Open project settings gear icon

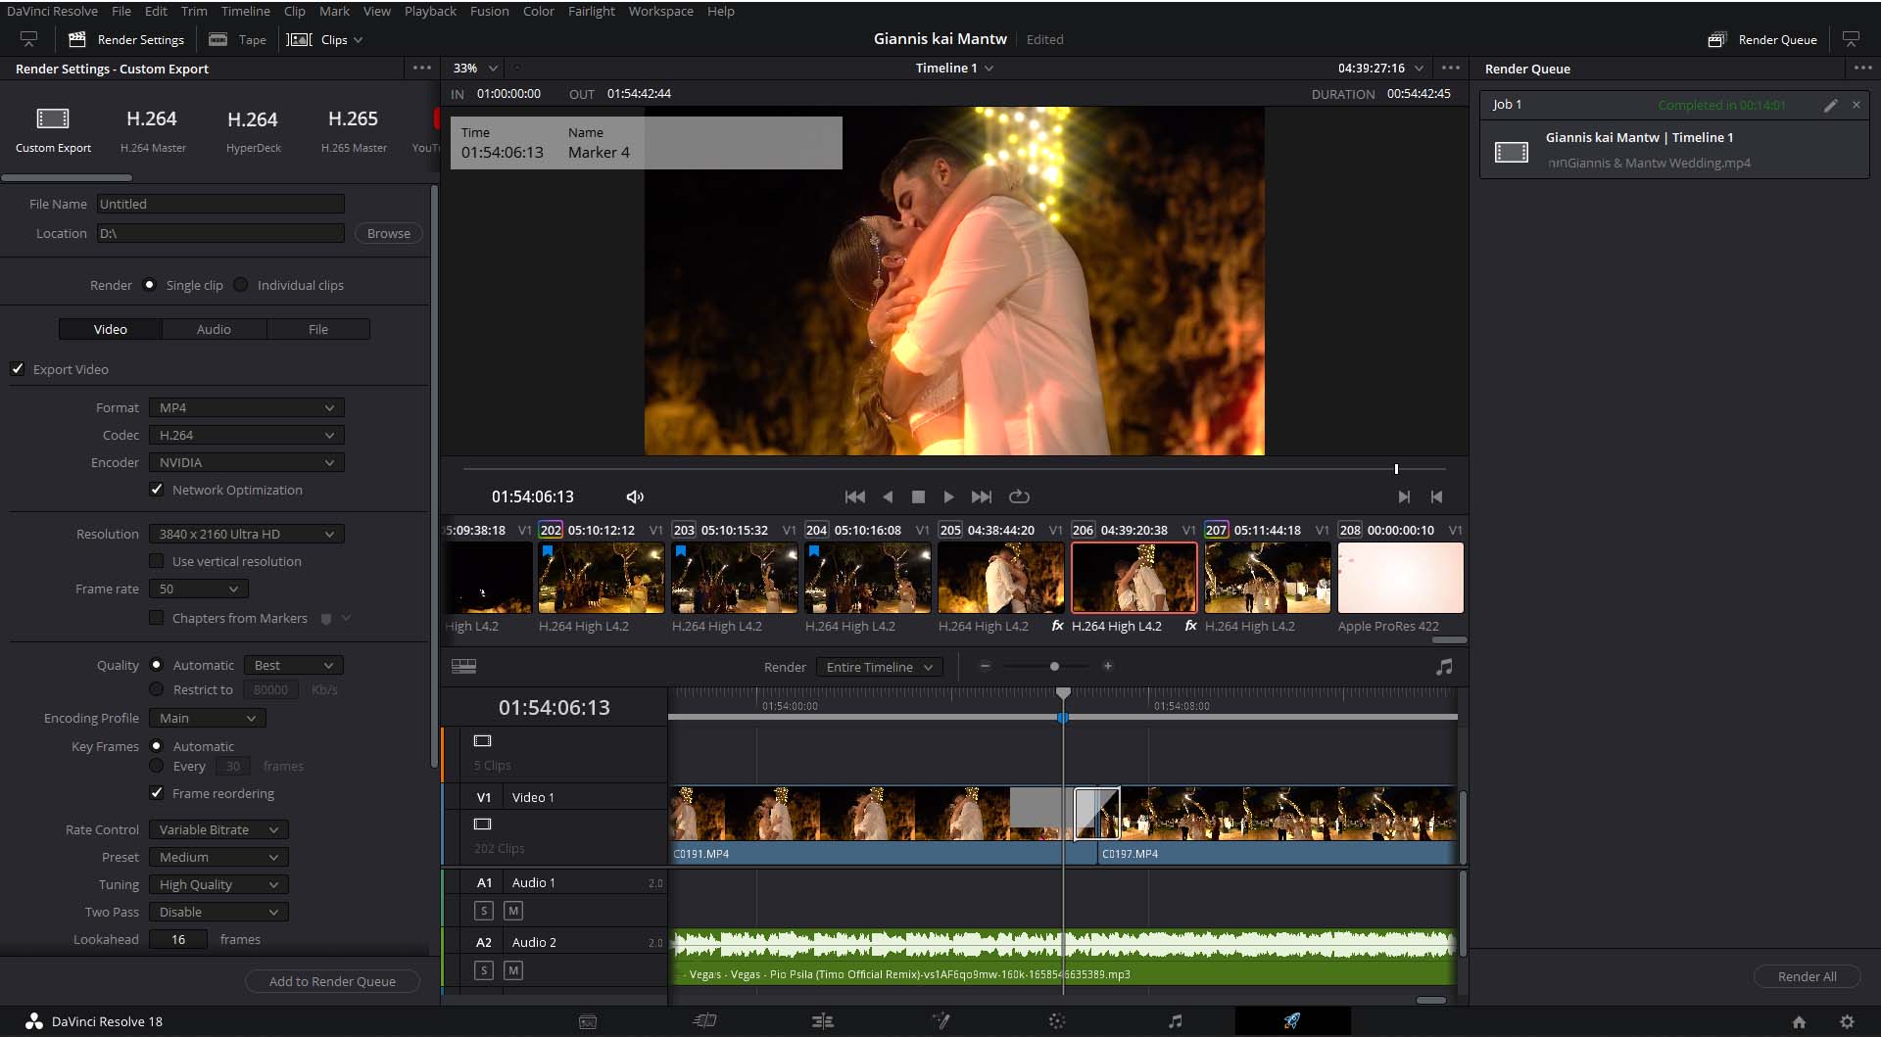pyautogui.click(x=1847, y=1021)
